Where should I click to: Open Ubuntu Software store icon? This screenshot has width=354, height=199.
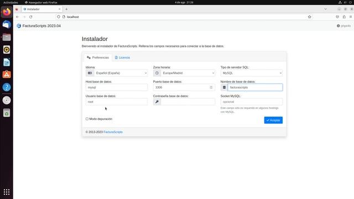pos(7,75)
